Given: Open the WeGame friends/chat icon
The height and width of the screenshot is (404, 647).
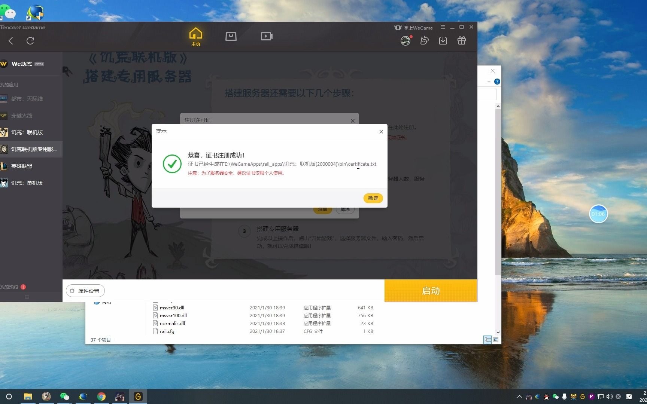Looking at the screenshot, I should [424, 40].
